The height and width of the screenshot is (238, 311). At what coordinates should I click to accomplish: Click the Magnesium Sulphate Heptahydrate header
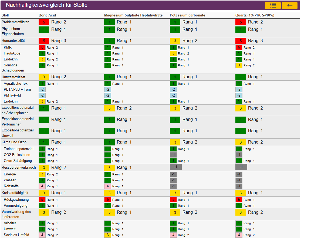point(133,15)
